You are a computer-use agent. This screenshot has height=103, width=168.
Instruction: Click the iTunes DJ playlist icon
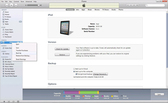coord(3,59)
